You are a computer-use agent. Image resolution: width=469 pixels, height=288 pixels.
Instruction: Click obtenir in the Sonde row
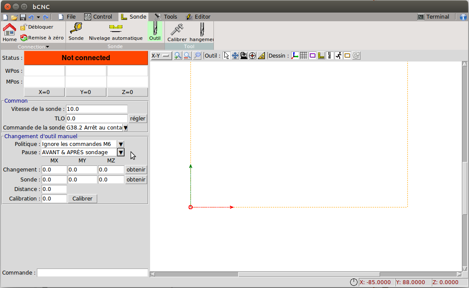coord(136,179)
